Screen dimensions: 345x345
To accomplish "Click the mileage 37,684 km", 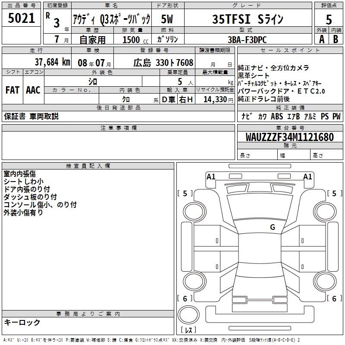I will click(x=52, y=62).
